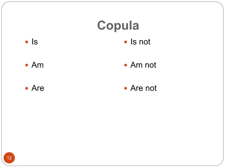This screenshot has height=168, width=225.
Task: Click the word "Is" in "Is not"
Action: (134, 42)
